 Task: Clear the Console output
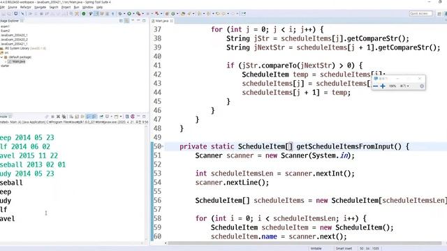pos(71,116)
